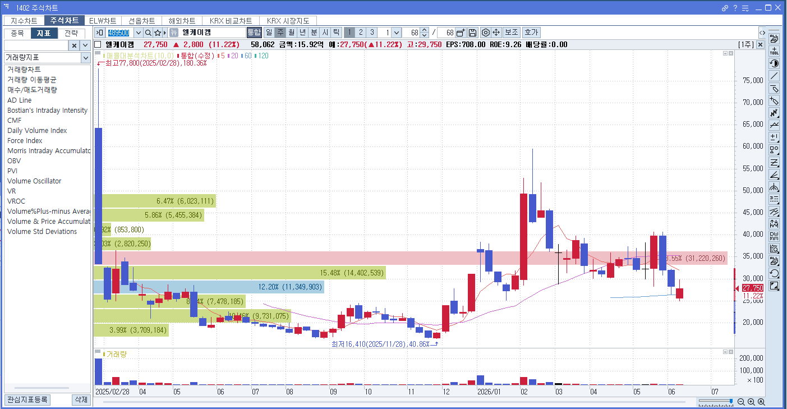787x409 pixels.
Task: Select the zigzag wave line tool
Action: 774,113
